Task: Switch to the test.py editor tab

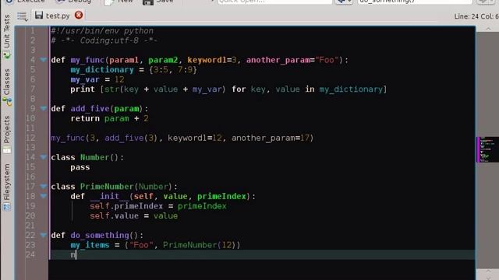Action: [x=57, y=16]
